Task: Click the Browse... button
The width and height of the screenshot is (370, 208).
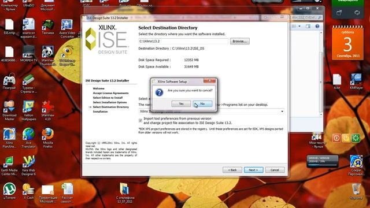Action: (x=239, y=41)
